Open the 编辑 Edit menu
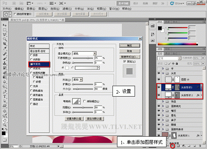This screenshot has height=149, width=207. [x=19, y=9]
